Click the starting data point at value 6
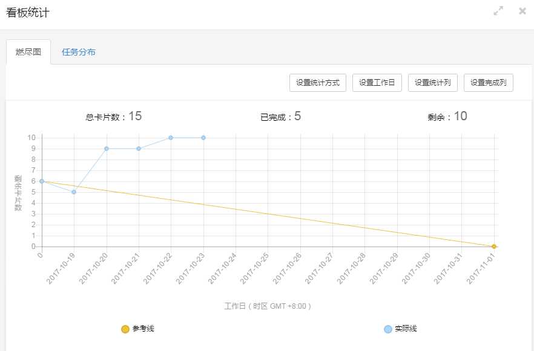534x351 pixels. tap(41, 181)
